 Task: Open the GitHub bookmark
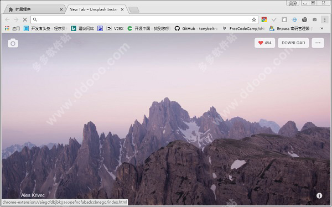point(196,28)
